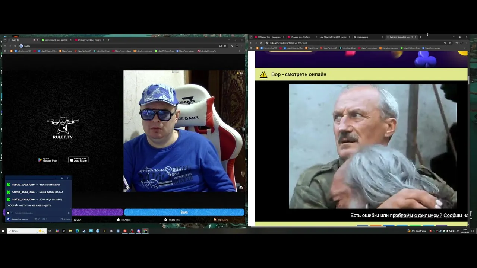Switch to the Михаил Круг YouTube tab
477x268 pixels.
tap(269, 37)
